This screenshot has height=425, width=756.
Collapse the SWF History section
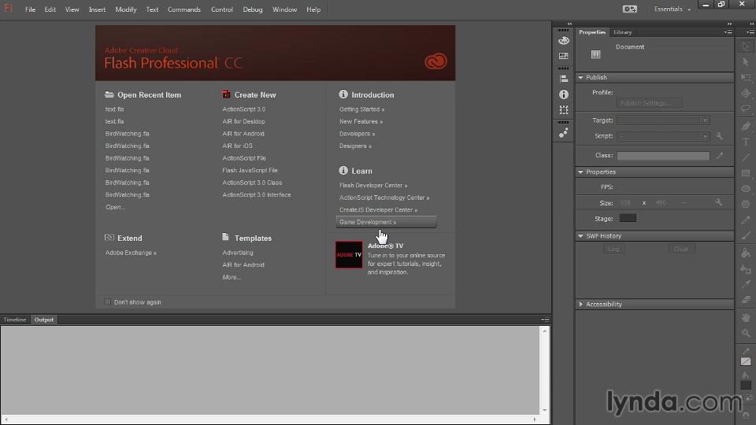pos(580,236)
